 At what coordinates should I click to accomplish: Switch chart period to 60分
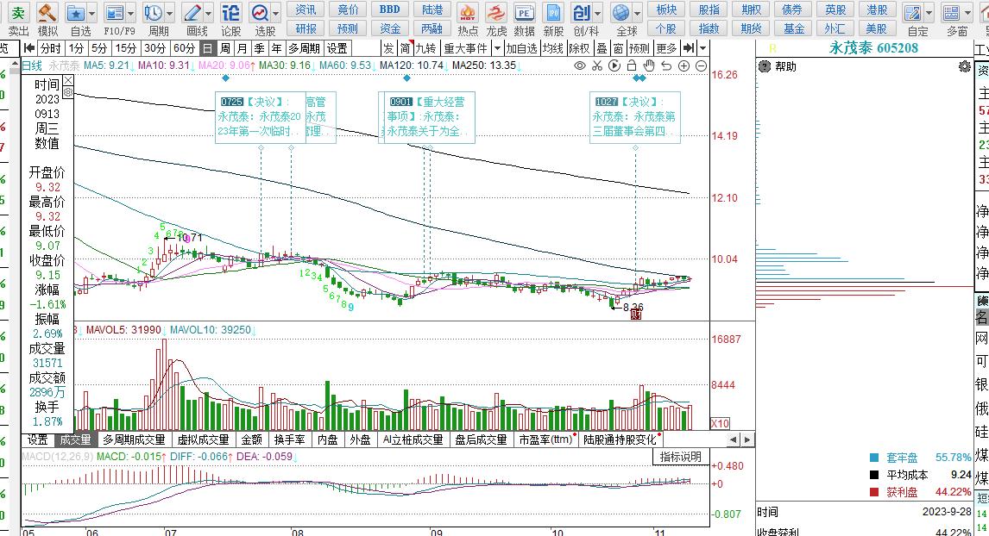pyautogui.click(x=184, y=48)
